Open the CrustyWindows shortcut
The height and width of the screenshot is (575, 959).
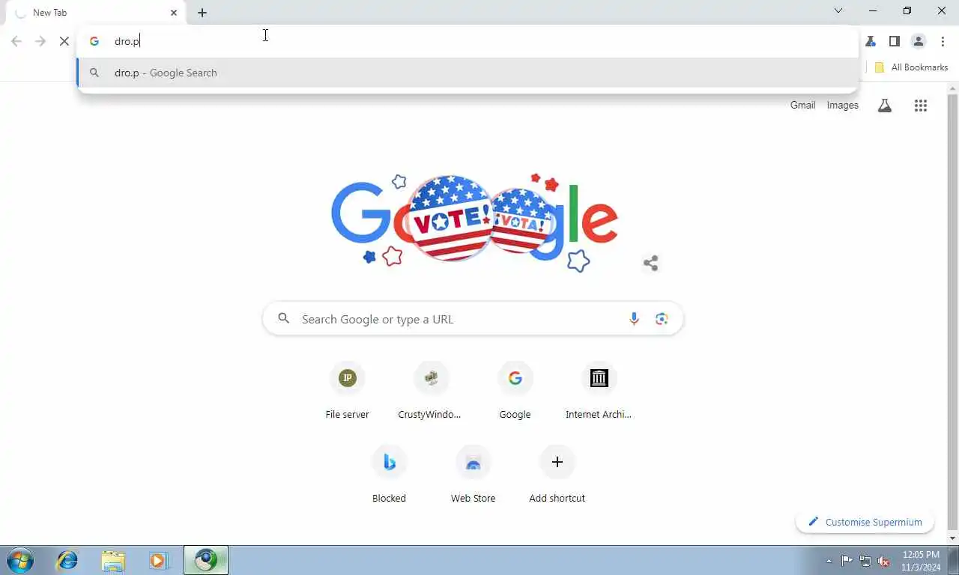click(x=430, y=392)
